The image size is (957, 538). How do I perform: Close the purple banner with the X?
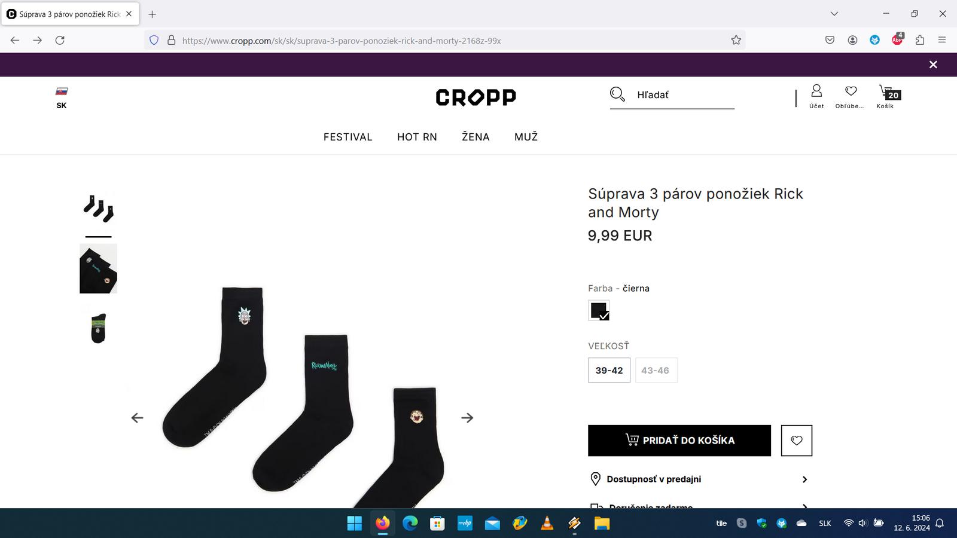point(933,65)
